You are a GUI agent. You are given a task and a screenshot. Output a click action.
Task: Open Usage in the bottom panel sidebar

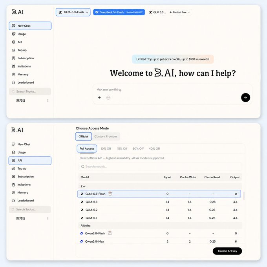tap(30, 152)
